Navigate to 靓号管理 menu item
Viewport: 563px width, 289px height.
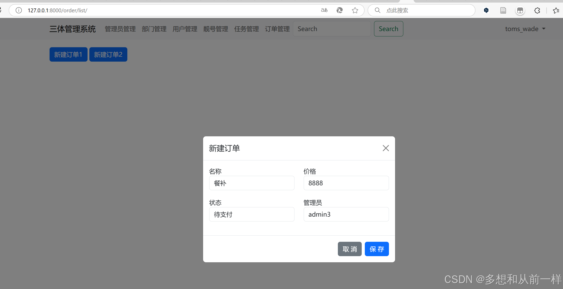point(216,29)
